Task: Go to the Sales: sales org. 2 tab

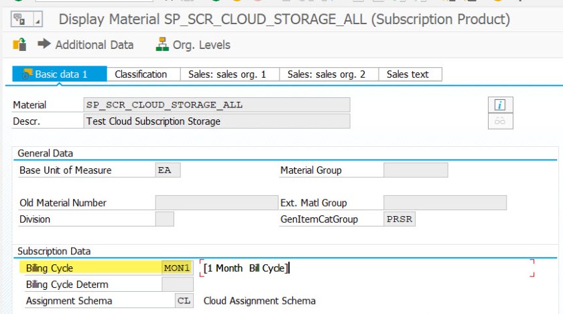Action: 326,74
